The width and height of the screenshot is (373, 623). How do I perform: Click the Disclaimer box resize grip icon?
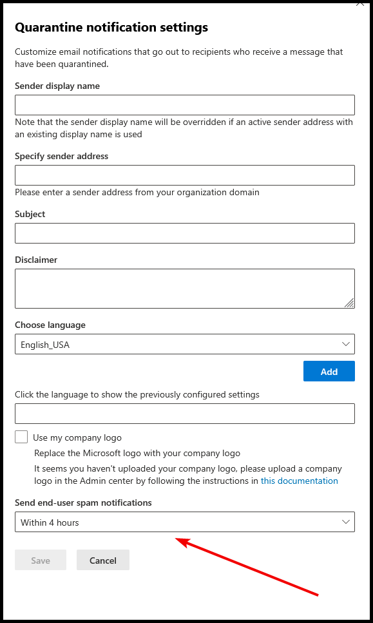point(349,303)
